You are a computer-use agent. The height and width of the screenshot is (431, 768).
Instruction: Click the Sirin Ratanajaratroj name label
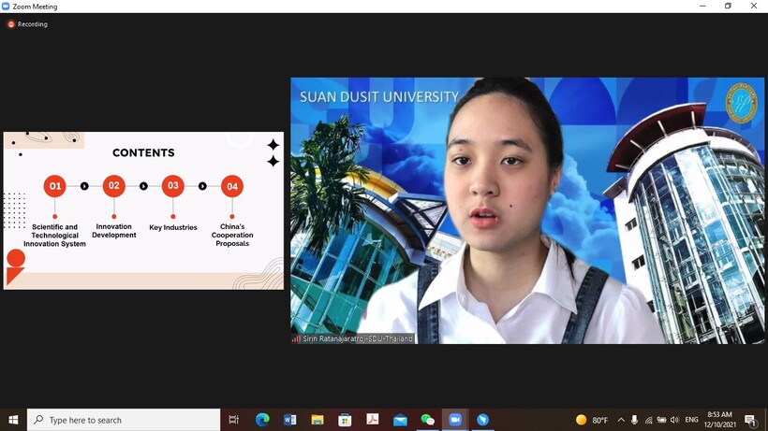tap(353, 338)
